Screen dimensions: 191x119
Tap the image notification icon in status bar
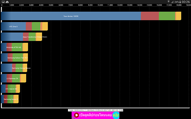coord(3,2)
